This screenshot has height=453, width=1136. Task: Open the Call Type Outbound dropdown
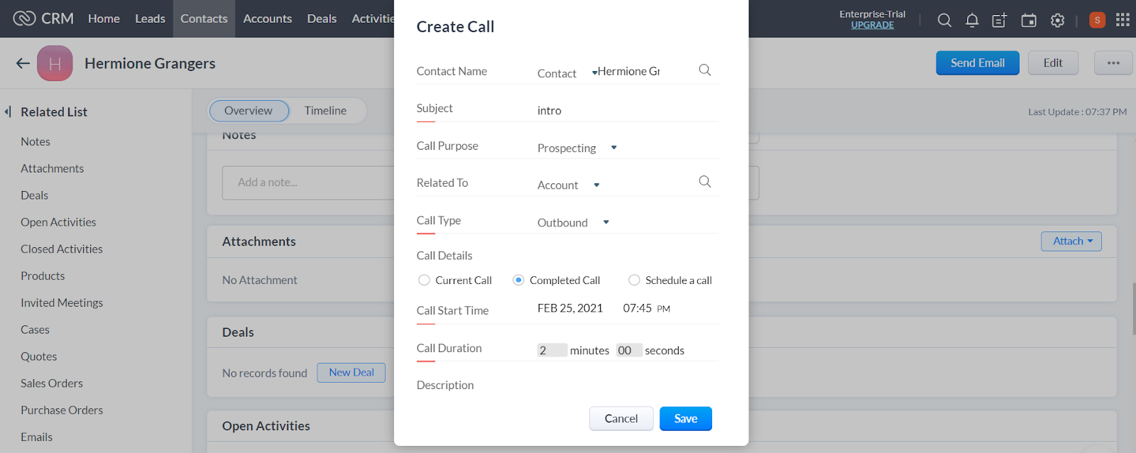tap(606, 222)
